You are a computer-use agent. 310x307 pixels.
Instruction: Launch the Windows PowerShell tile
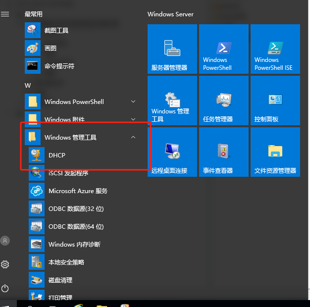click(x=224, y=49)
